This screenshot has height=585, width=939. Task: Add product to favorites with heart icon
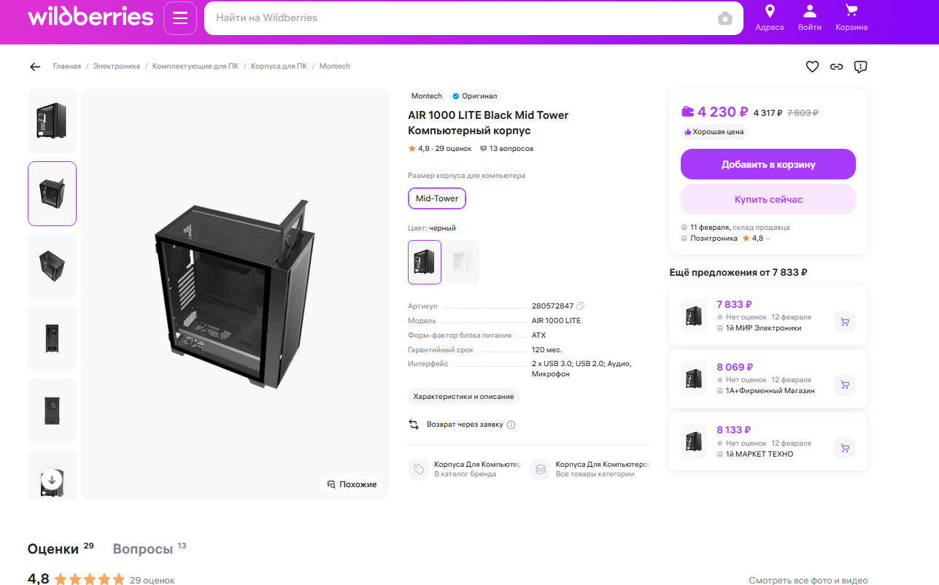coord(812,66)
